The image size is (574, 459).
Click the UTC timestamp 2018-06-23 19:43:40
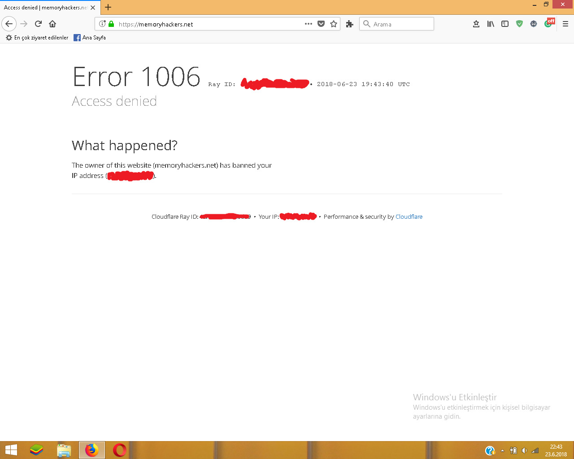point(363,84)
